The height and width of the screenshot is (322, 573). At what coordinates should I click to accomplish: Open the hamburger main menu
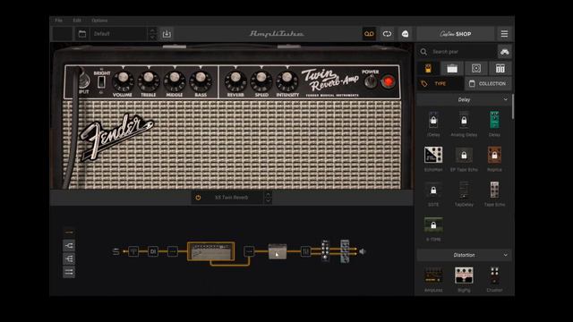[x=504, y=34]
